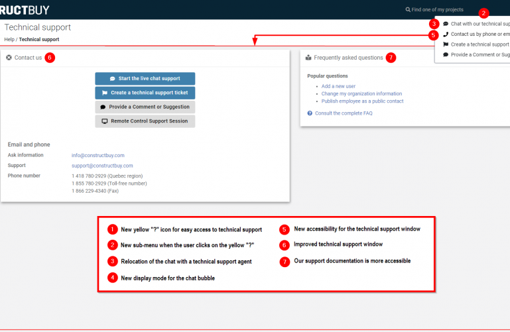
Task: Choose Create a technical support menu entry
Action: (476, 44)
